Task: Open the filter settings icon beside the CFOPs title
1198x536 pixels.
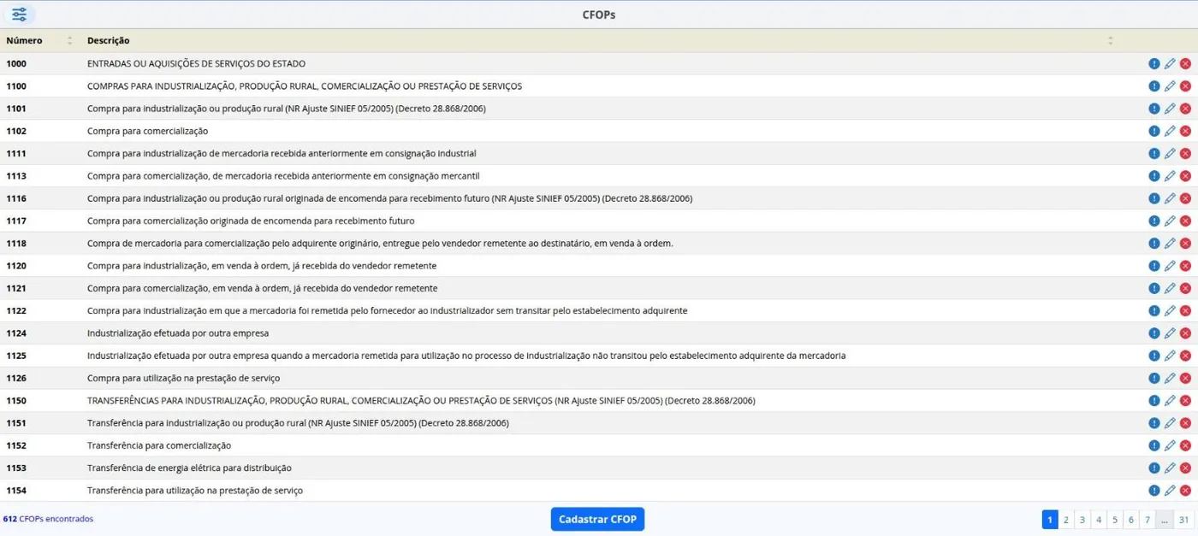Action: (x=19, y=15)
